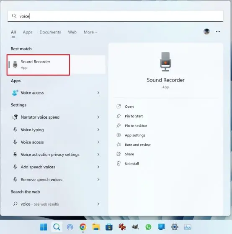Image resolution: width=232 pixels, height=234 pixels.
Task: Switch to the Web filter tab
Action: click(72, 32)
